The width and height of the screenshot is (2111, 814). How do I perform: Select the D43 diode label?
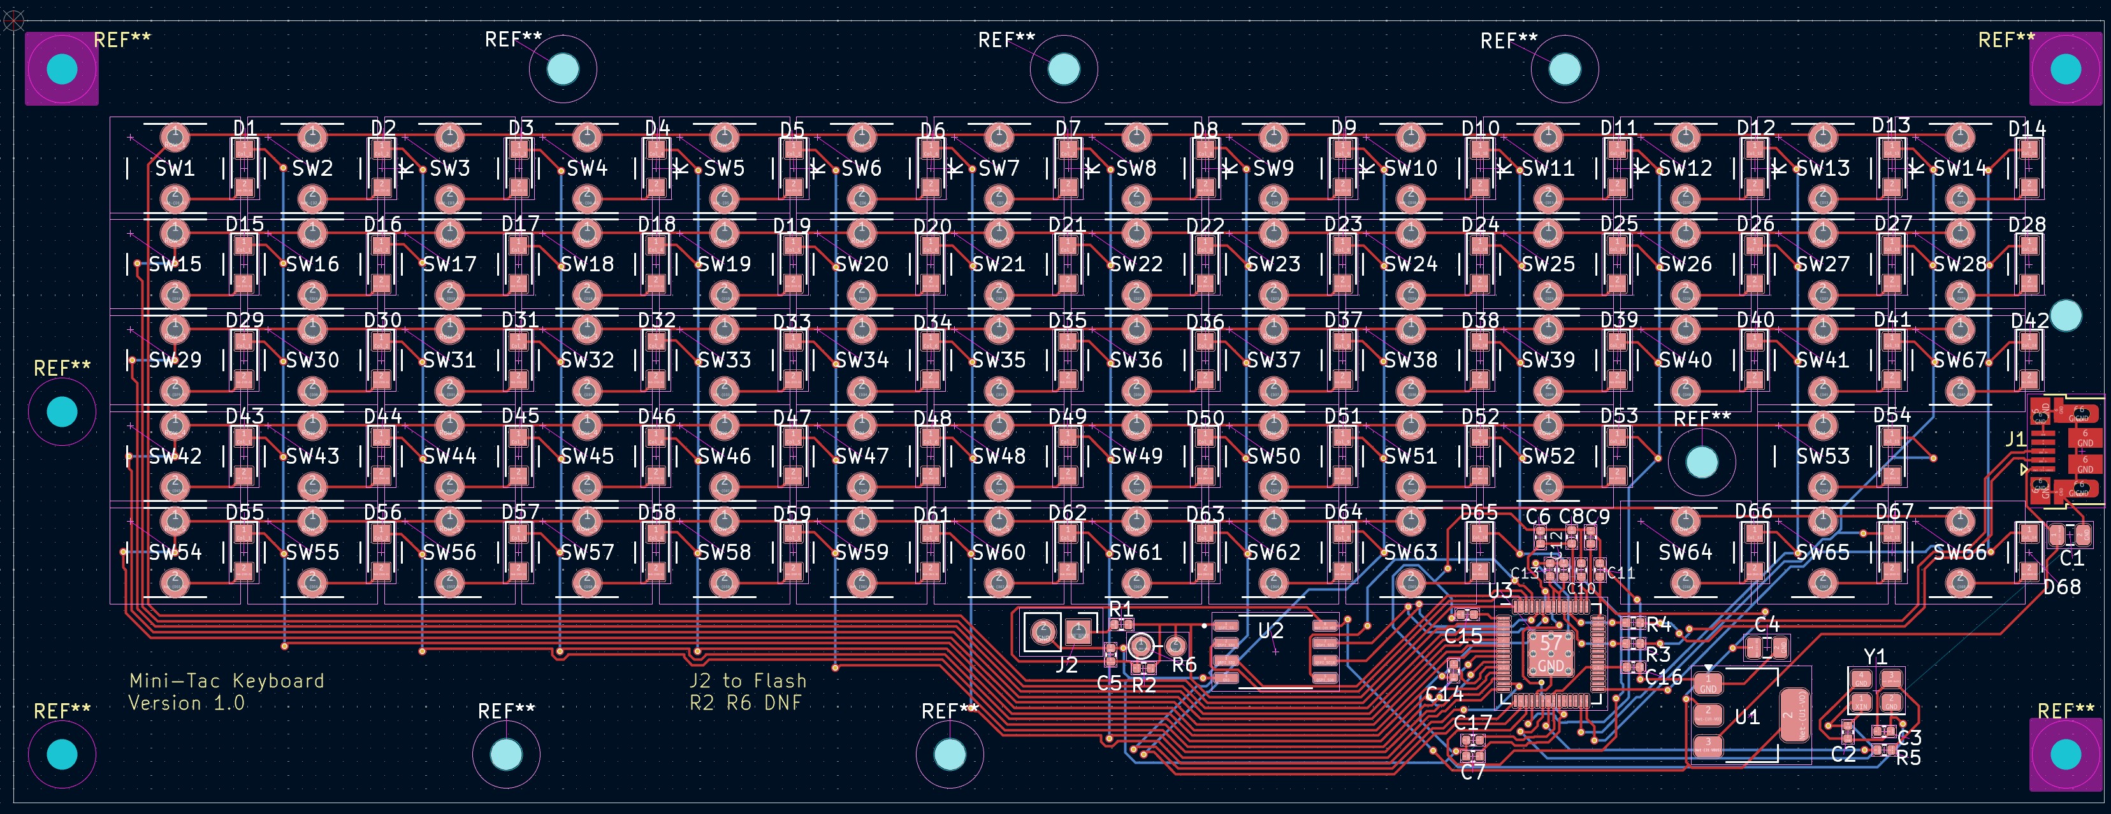[x=245, y=417]
